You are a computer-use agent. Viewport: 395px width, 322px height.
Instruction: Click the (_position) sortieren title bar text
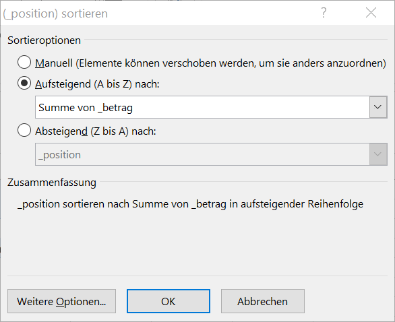(55, 13)
